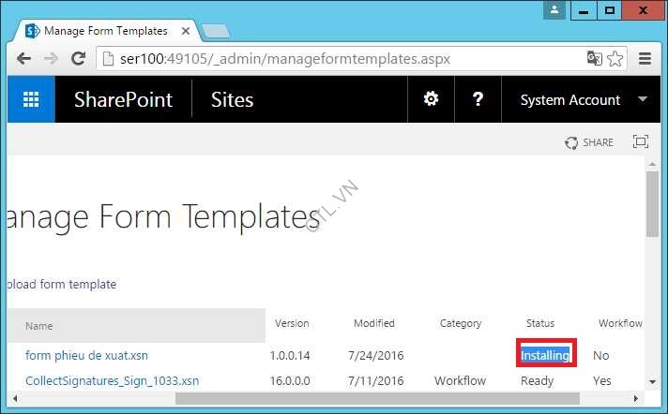Open a new browser tab
668x414 pixels.
[x=215, y=31]
